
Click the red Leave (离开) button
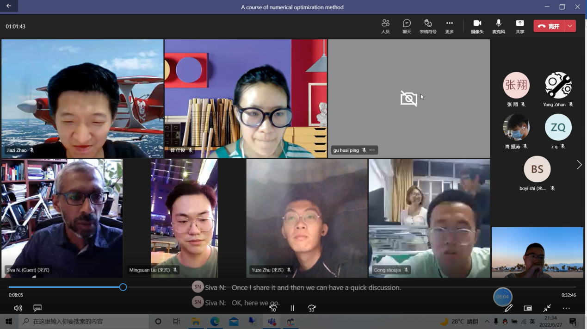click(549, 26)
